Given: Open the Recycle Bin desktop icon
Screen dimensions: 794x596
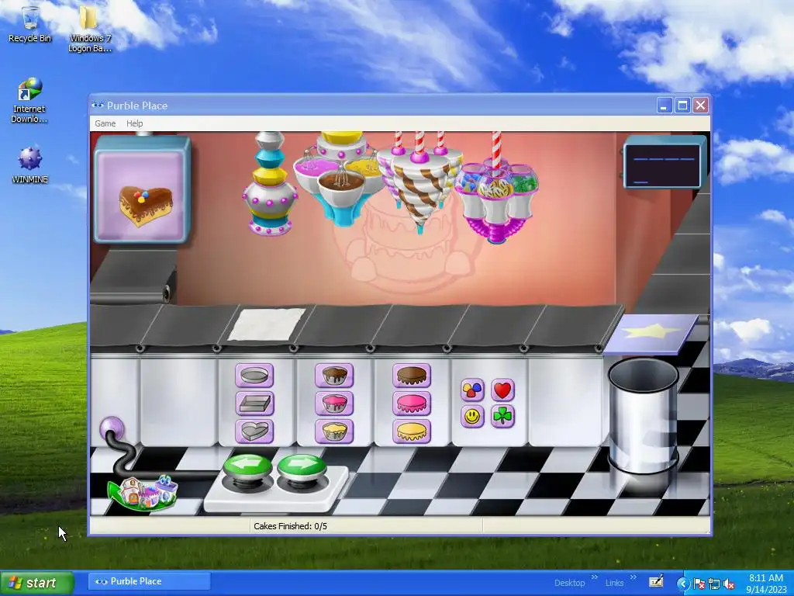Looking at the screenshot, I should pyautogui.click(x=30, y=24).
